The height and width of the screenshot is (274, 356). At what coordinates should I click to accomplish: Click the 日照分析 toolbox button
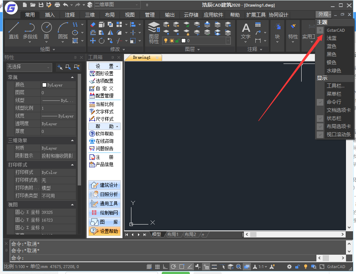(x=105, y=194)
